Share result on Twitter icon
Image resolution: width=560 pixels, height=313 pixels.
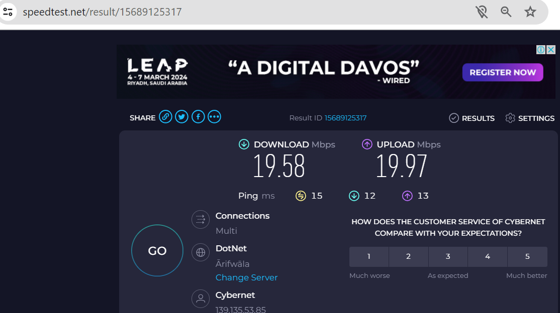(182, 117)
